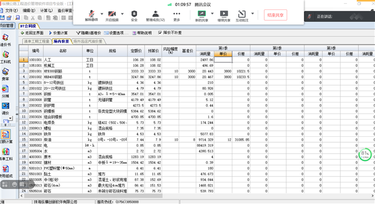Open 清单工料 in the left sidebar
Image resolution: width=375 pixels, height=204 pixels.
6,154
